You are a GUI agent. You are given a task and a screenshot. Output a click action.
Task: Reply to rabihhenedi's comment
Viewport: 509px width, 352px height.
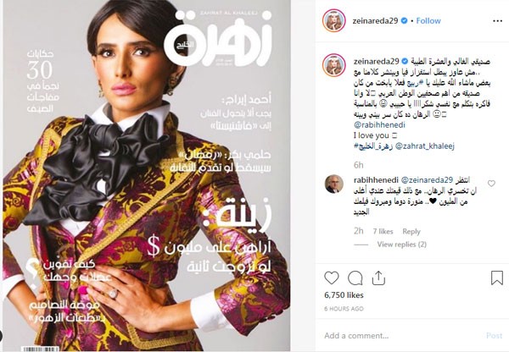pyautogui.click(x=411, y=232)
